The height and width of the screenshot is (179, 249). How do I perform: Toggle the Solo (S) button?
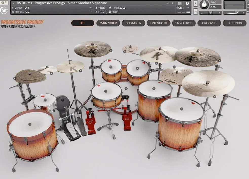[x=196, y=4]
